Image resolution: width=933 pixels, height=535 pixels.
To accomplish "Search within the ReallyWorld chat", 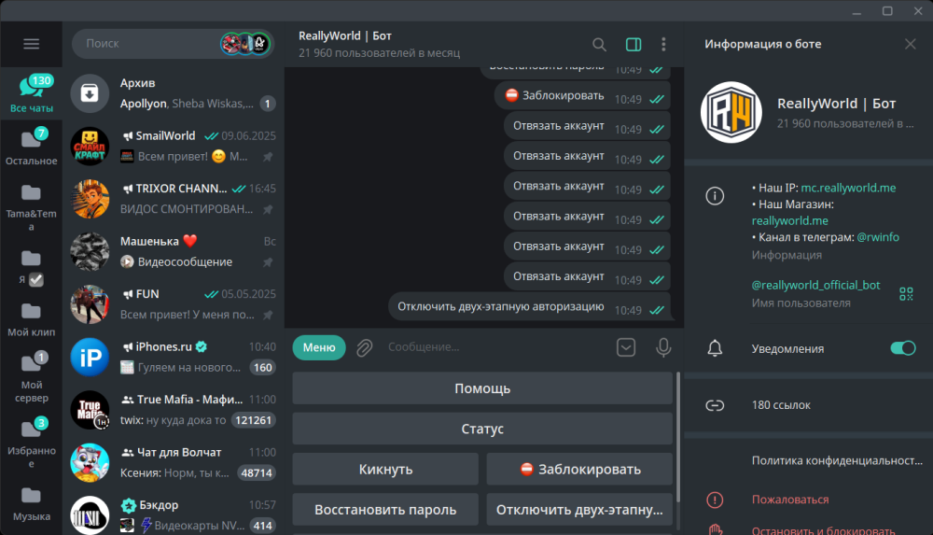I will (599, 44).
